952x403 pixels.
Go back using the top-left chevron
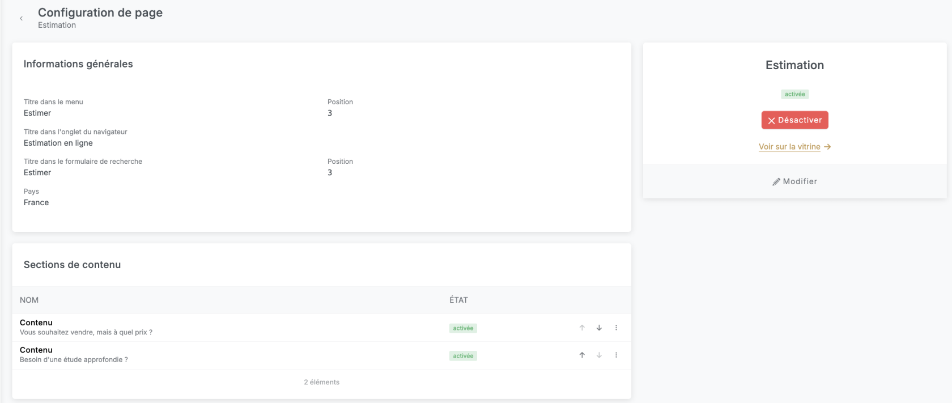(21, 19)
